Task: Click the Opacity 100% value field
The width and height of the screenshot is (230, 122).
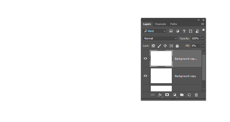Action: pos(196,38)
